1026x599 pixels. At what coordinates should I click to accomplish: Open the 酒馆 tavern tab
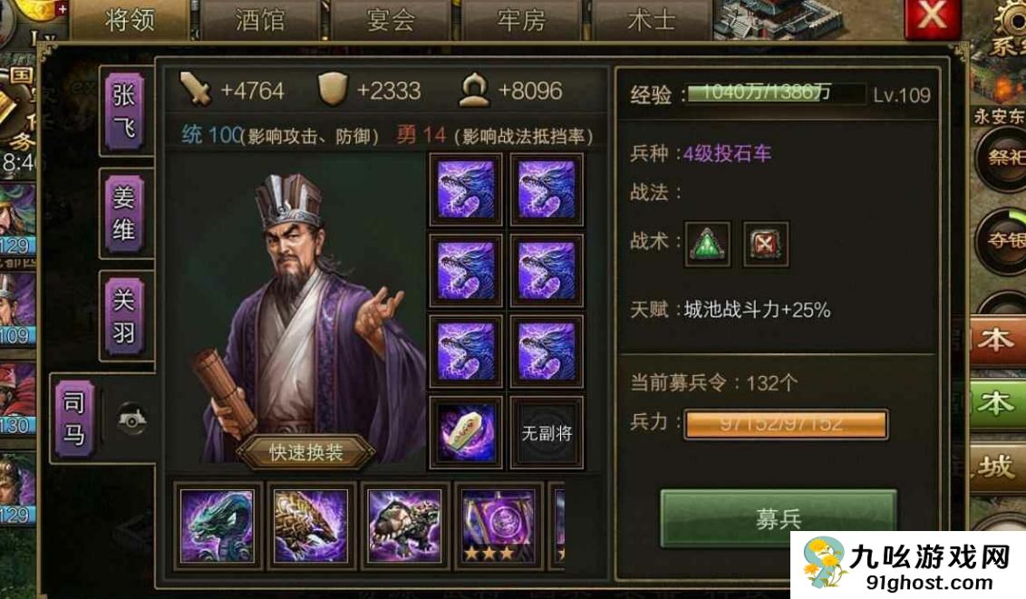[260, 20]
